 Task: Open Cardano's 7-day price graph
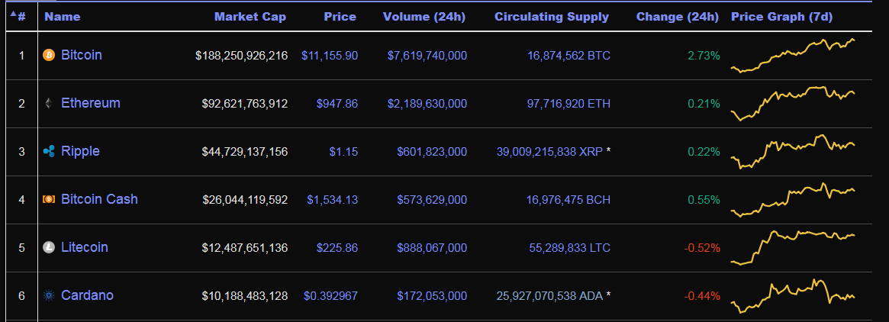point(793,296)
